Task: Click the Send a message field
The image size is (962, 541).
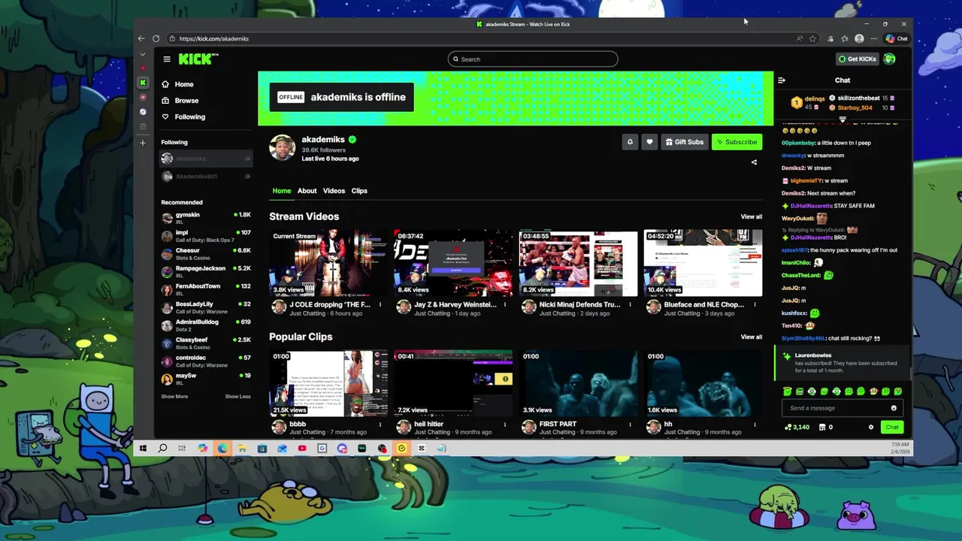Action: click(x=836, y=408)
